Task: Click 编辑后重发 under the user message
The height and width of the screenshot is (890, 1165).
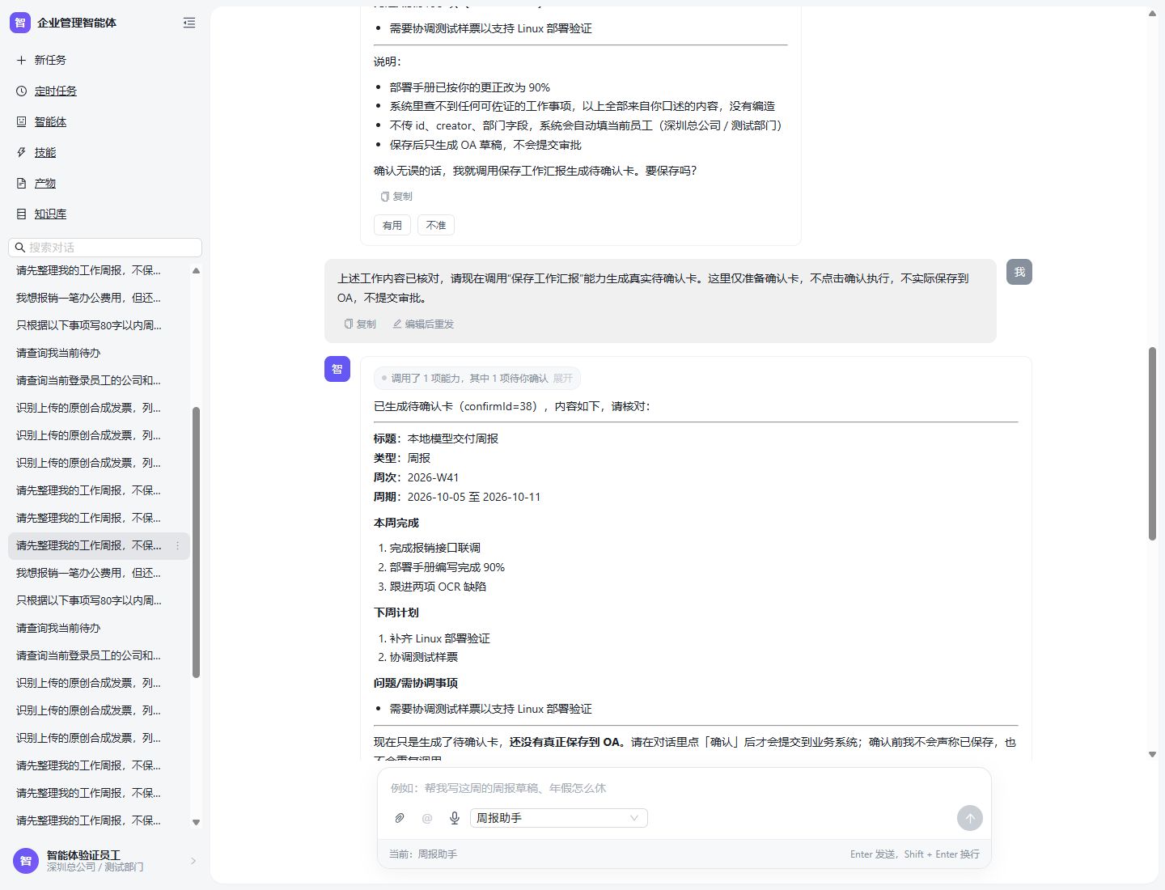Action: coord(423,324)
